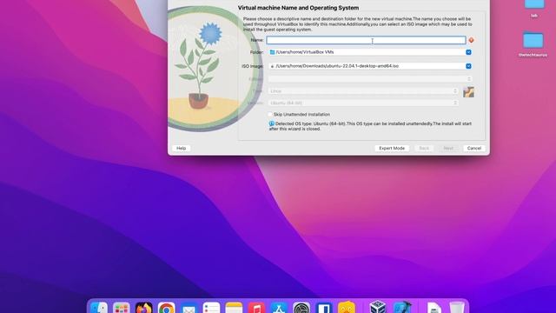This screenshot has width=556, height=313.
Task: Click the blue info icon beside Detected OS type
Action: [271, 123]
